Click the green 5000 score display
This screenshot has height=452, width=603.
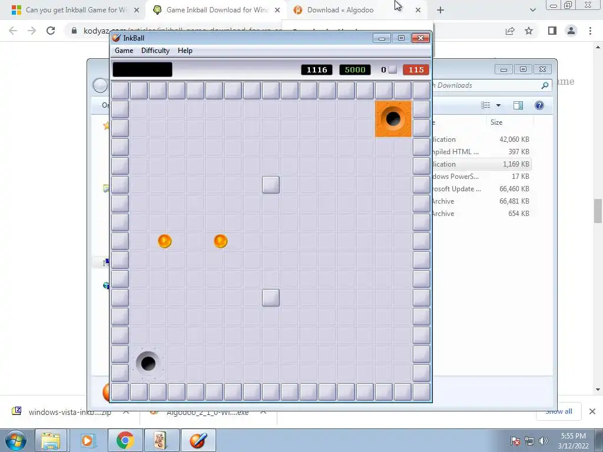click(x=355, y=69)
